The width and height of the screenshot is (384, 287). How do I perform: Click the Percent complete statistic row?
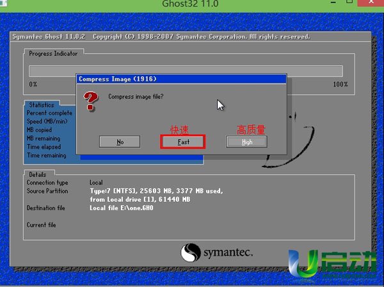[x=49, y=113]
